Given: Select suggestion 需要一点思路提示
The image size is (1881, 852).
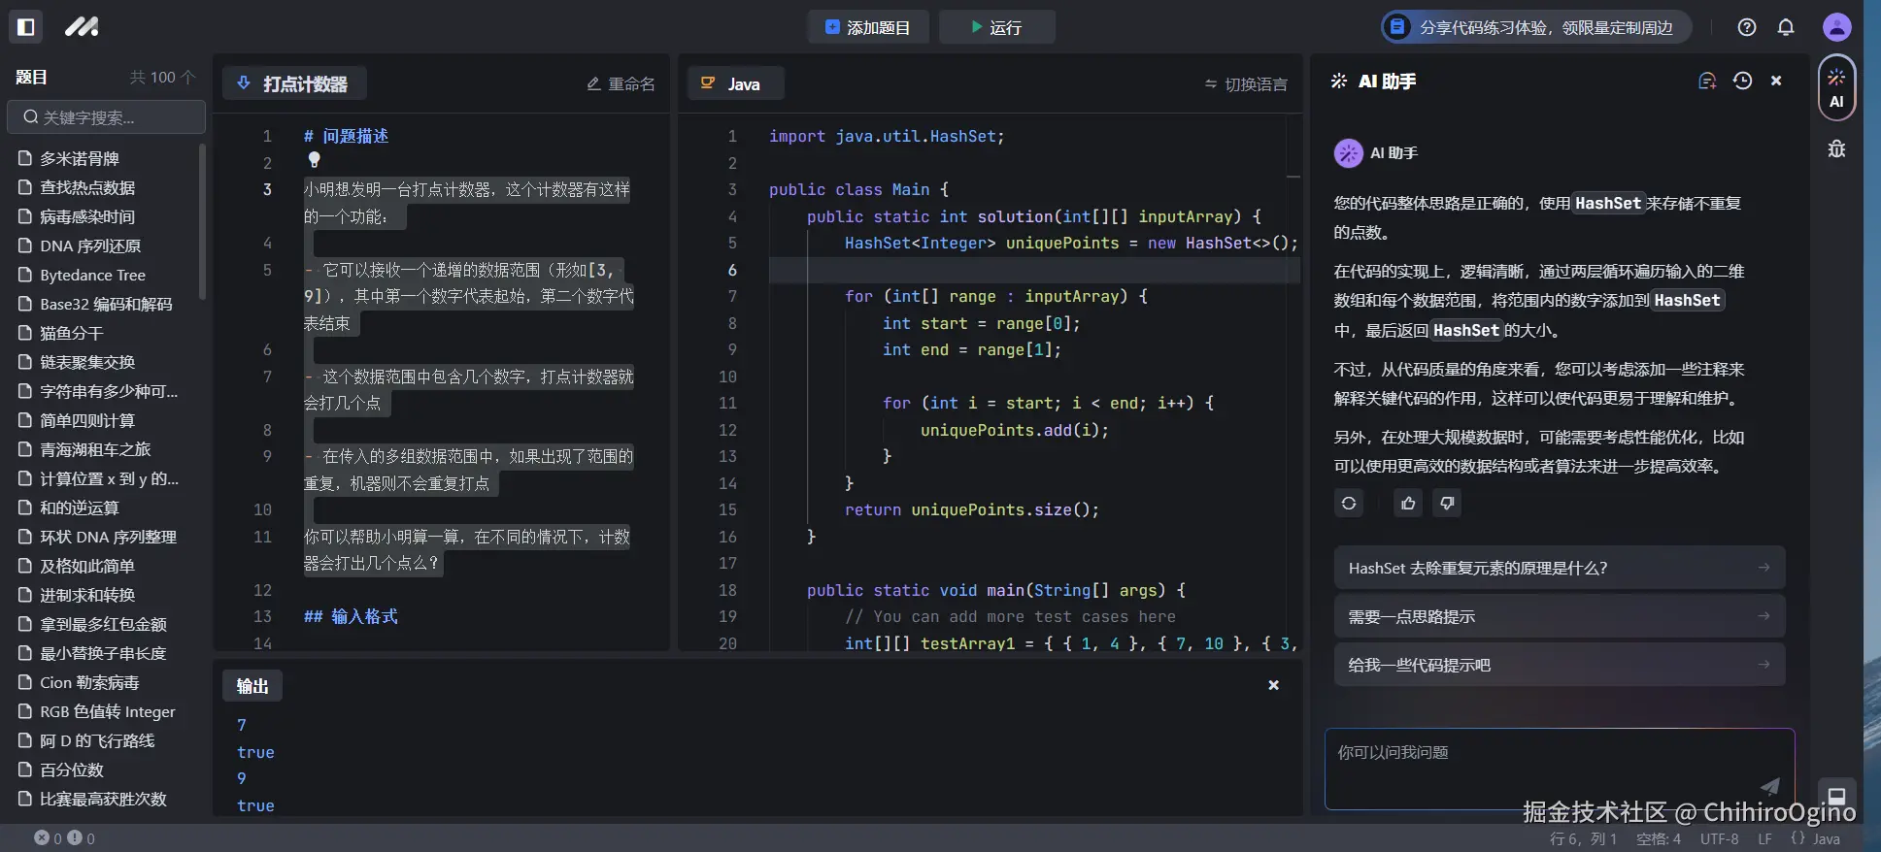Looking at the screenshot, I should tap(1560, 616).
